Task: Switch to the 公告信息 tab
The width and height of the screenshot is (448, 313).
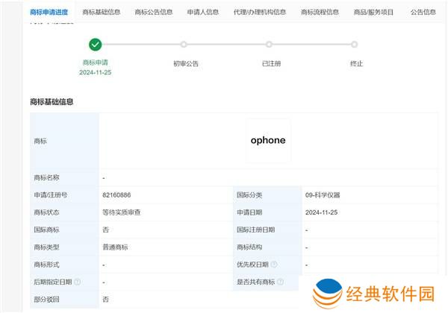Action: click(x=423, y=12)
